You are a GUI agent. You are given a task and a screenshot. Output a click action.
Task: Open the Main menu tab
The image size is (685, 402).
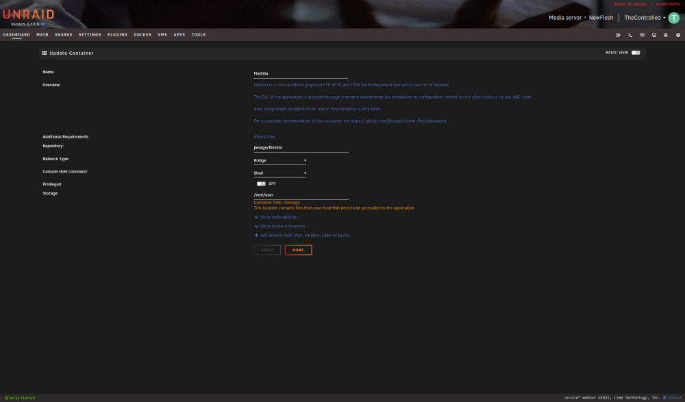point(42,35)
